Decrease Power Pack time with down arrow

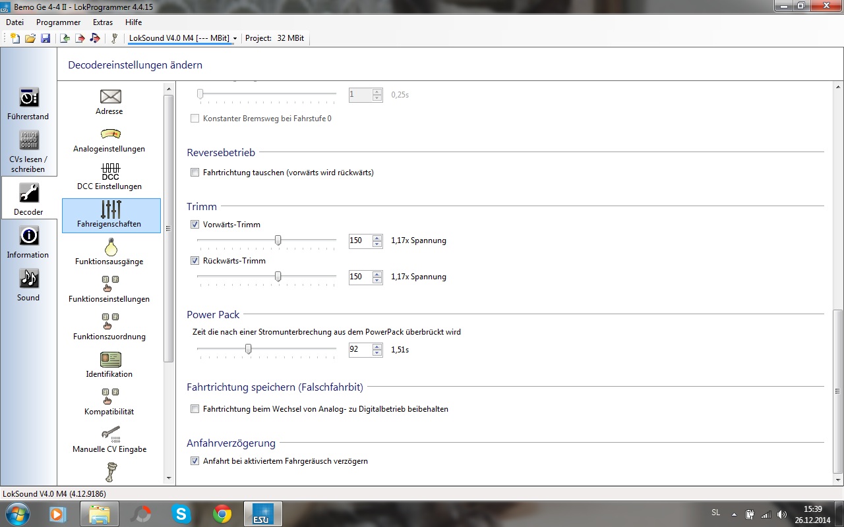click(x=377, y=352)
